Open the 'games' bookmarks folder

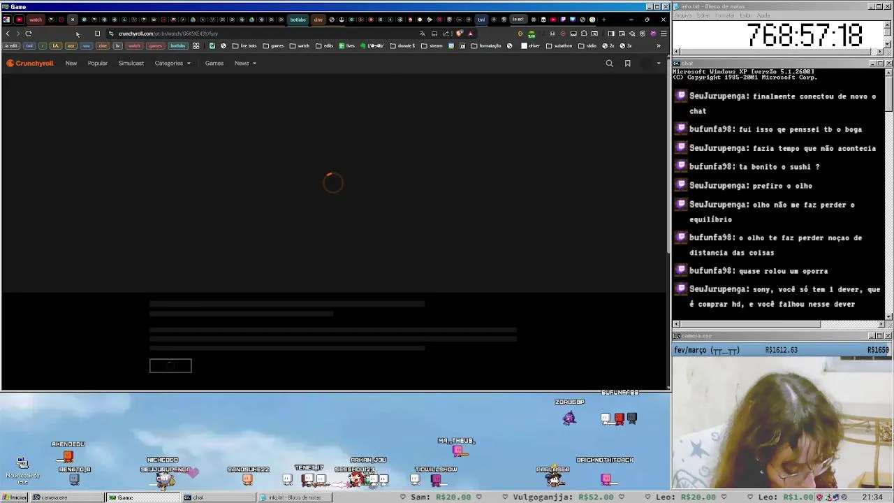coord(273,46)
